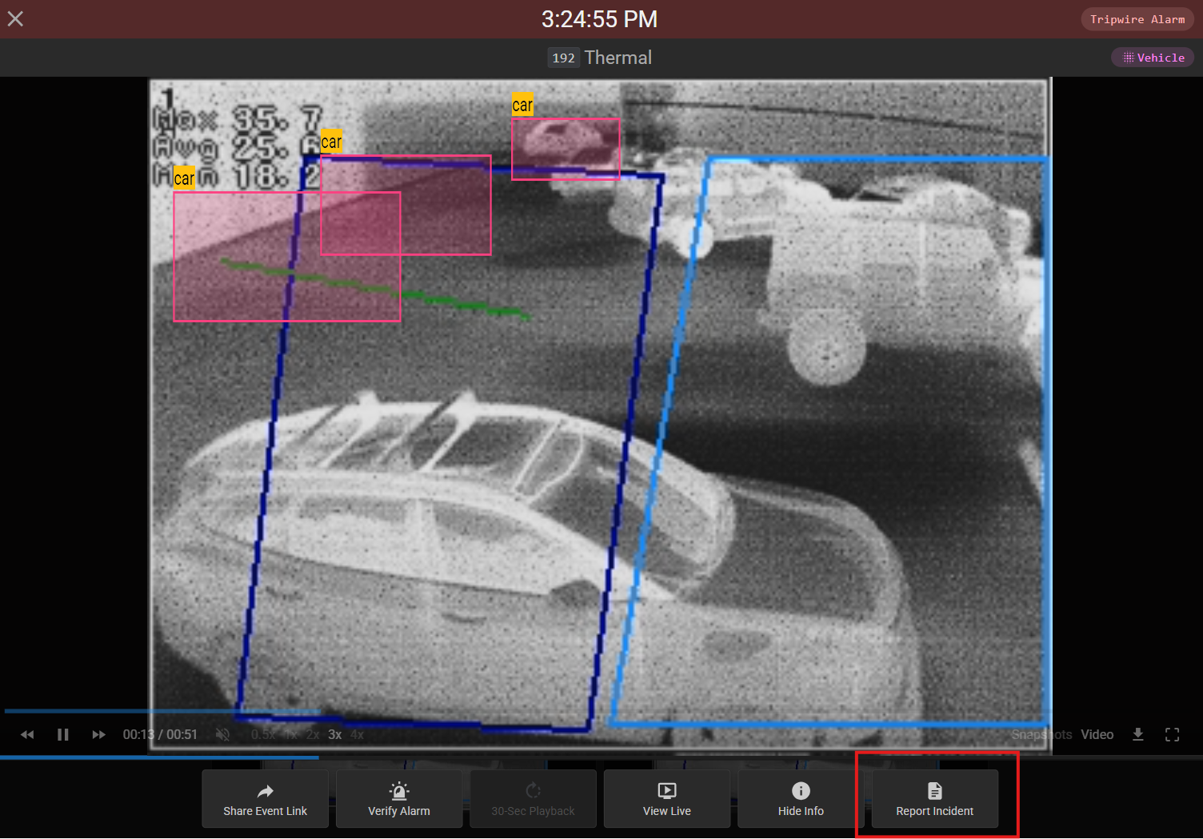Verify the alarm
Image resolution: width=1203 pixels, height=839 pixels.
pos(399,799)
